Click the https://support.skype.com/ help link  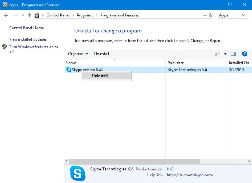pyautogui.click(x=190, y=175)
